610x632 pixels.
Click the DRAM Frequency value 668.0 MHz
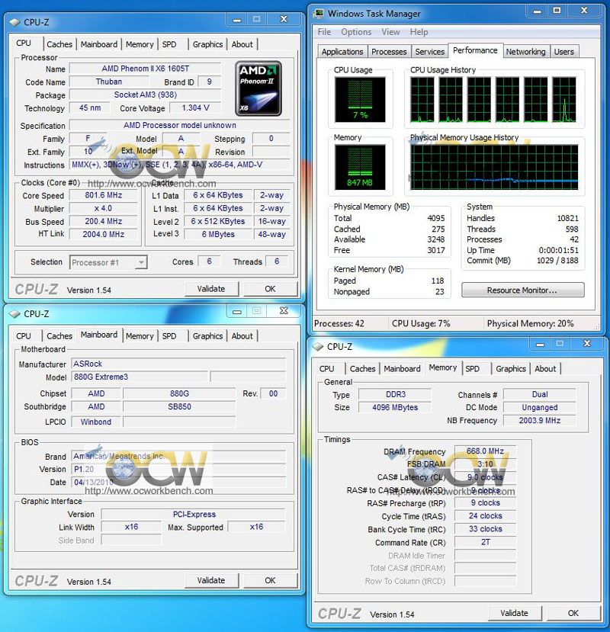[485, 451]
